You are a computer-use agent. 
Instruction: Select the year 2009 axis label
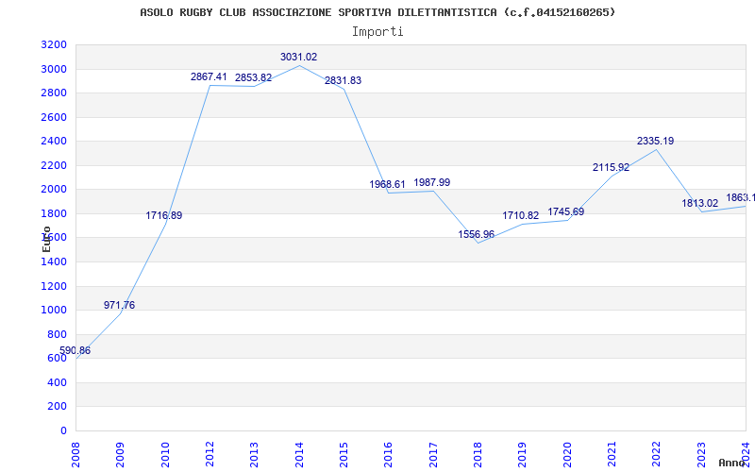(121, 455)
